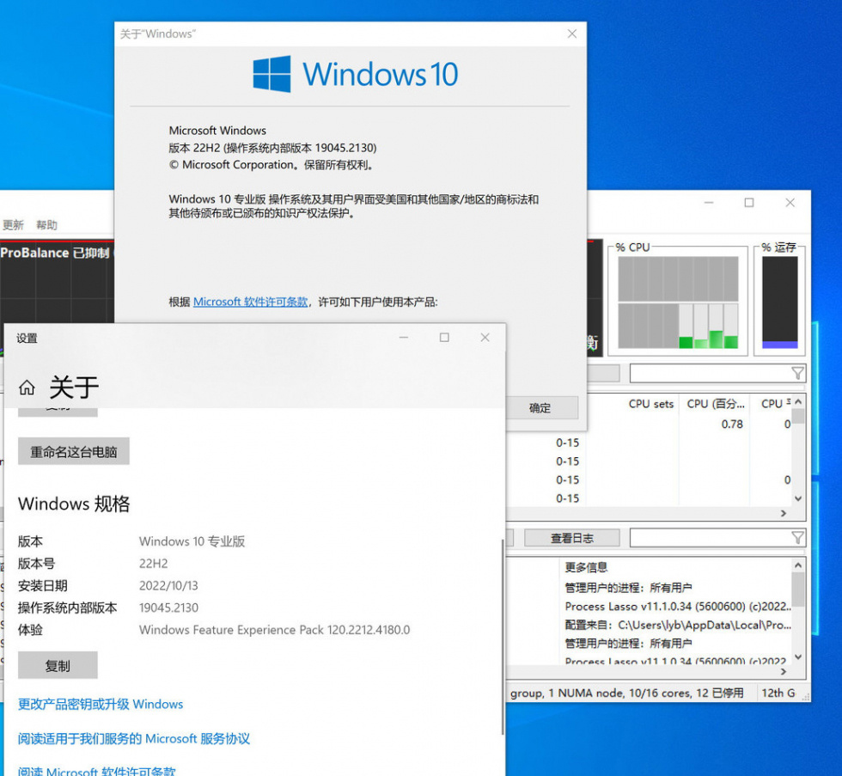The height and width of the screenshot is (776, 842).
Task: Click 确定 button in About Windows dialog
Action: click(540, 408)
